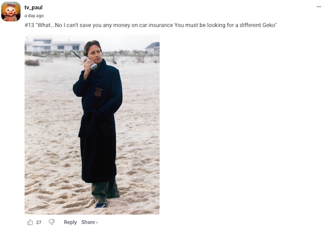Click the dark shoe in the sand
Screen dimensions: 326x229
click(x=101, y=205)
